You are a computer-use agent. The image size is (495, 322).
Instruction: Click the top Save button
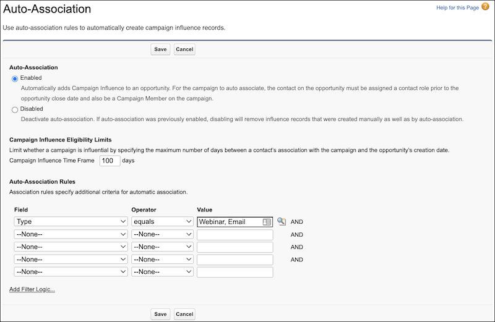[x=160, y=49]
